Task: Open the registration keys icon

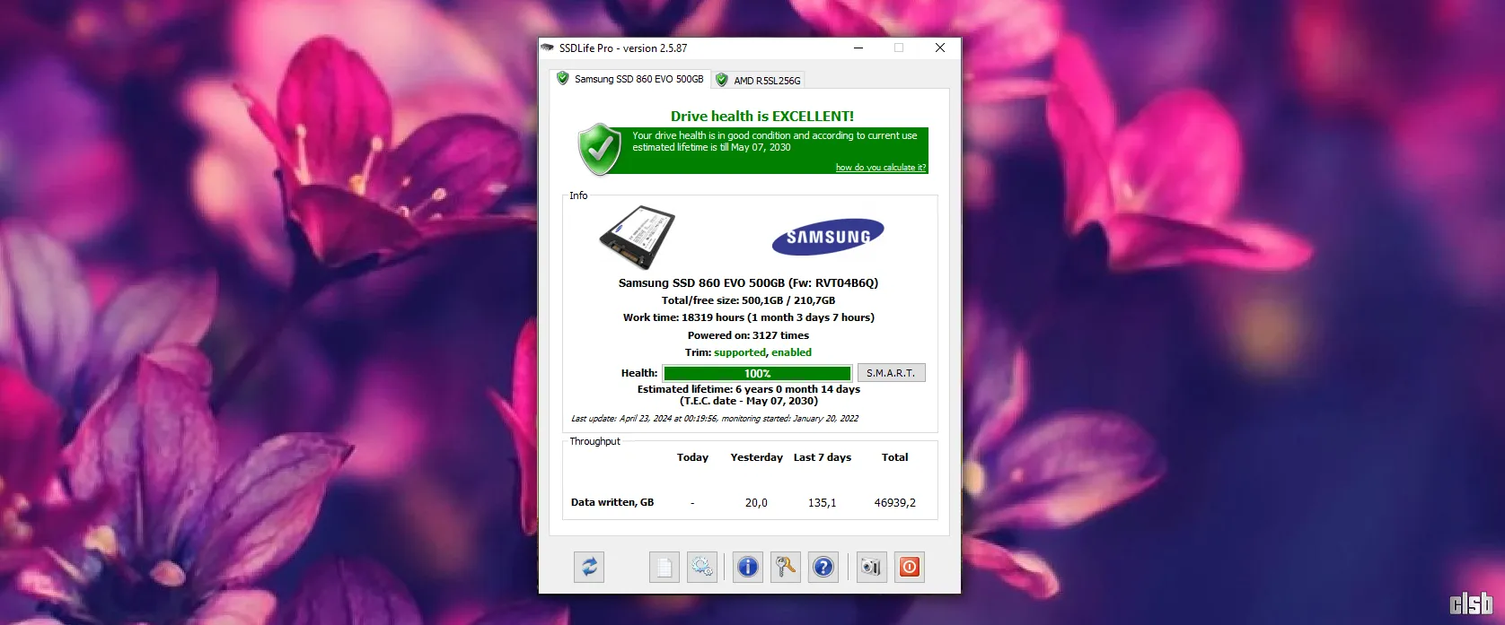Action: click(786, 567)
